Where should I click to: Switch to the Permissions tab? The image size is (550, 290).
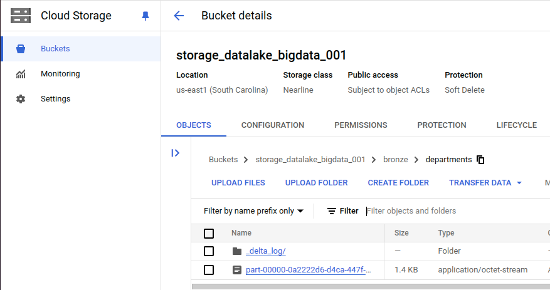[x=361, y=125]
